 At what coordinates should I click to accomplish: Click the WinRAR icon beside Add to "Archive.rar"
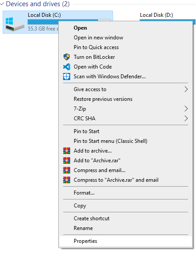coord(67,161)
